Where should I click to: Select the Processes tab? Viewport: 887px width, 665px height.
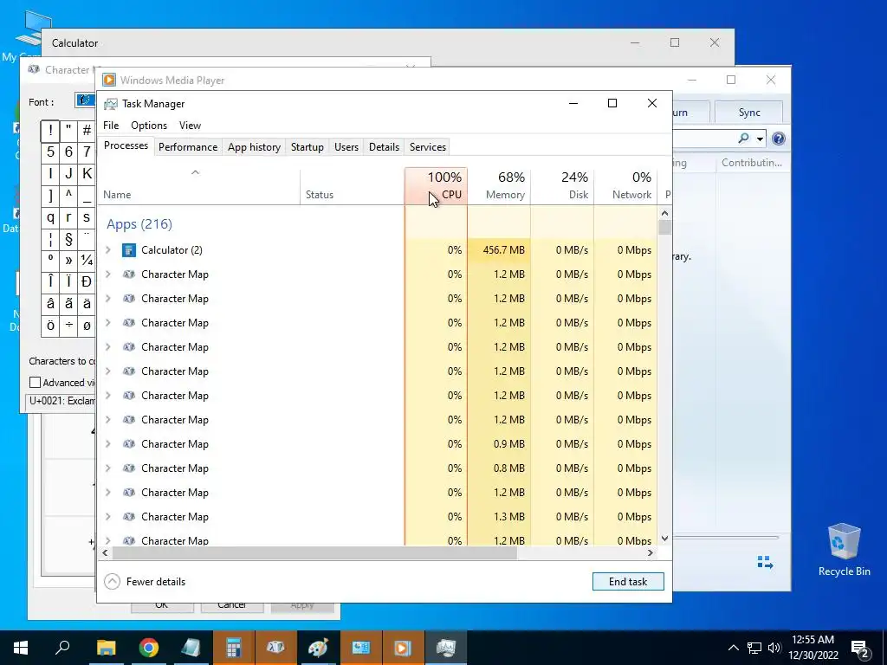point(126,145)
